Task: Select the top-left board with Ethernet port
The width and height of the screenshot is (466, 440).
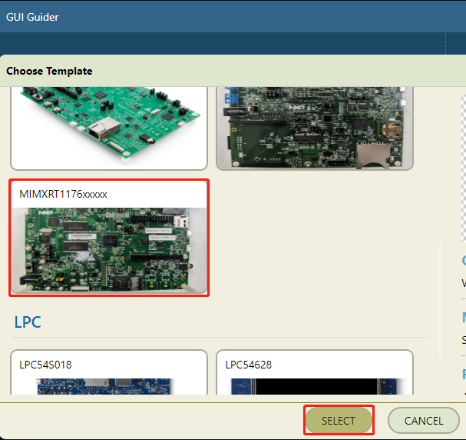Action: coord(108,127)
